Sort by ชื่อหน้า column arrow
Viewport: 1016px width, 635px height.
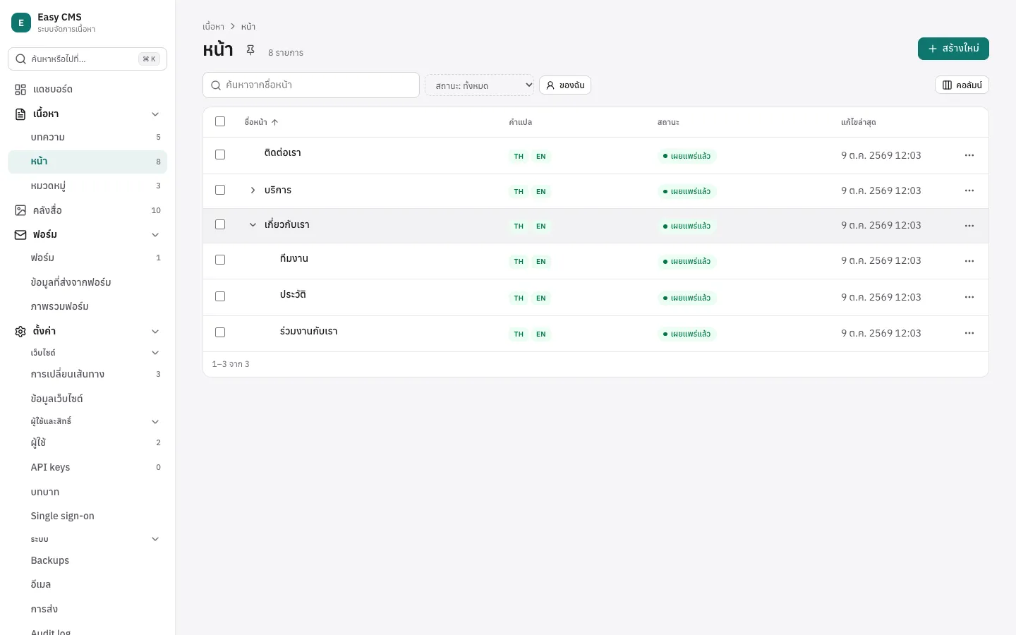click(274, 122)
